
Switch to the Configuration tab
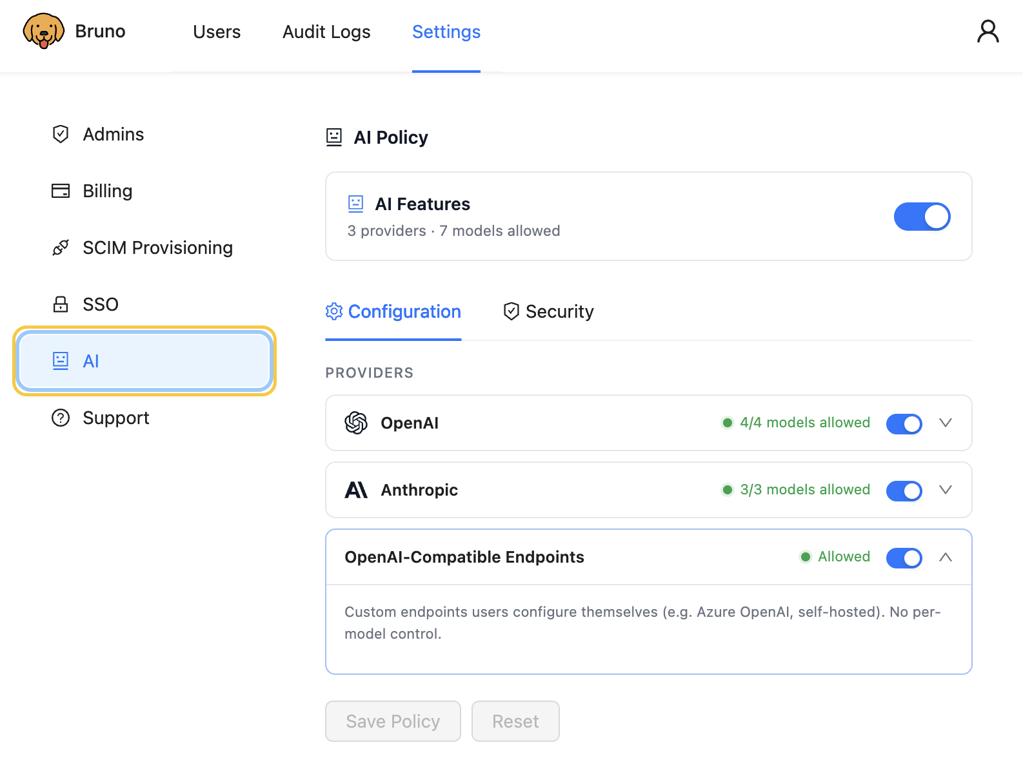point(393,311)
